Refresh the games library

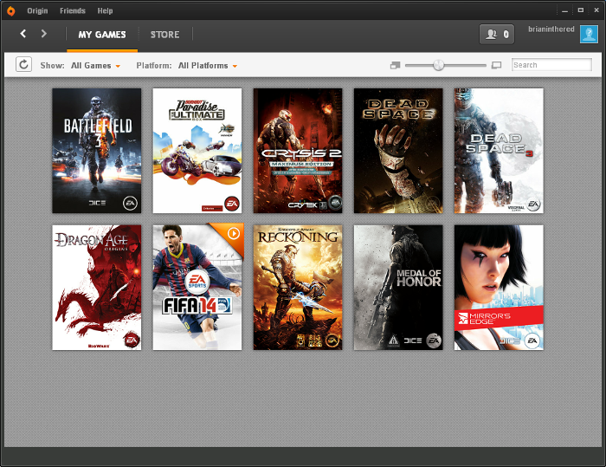(23, 64)
